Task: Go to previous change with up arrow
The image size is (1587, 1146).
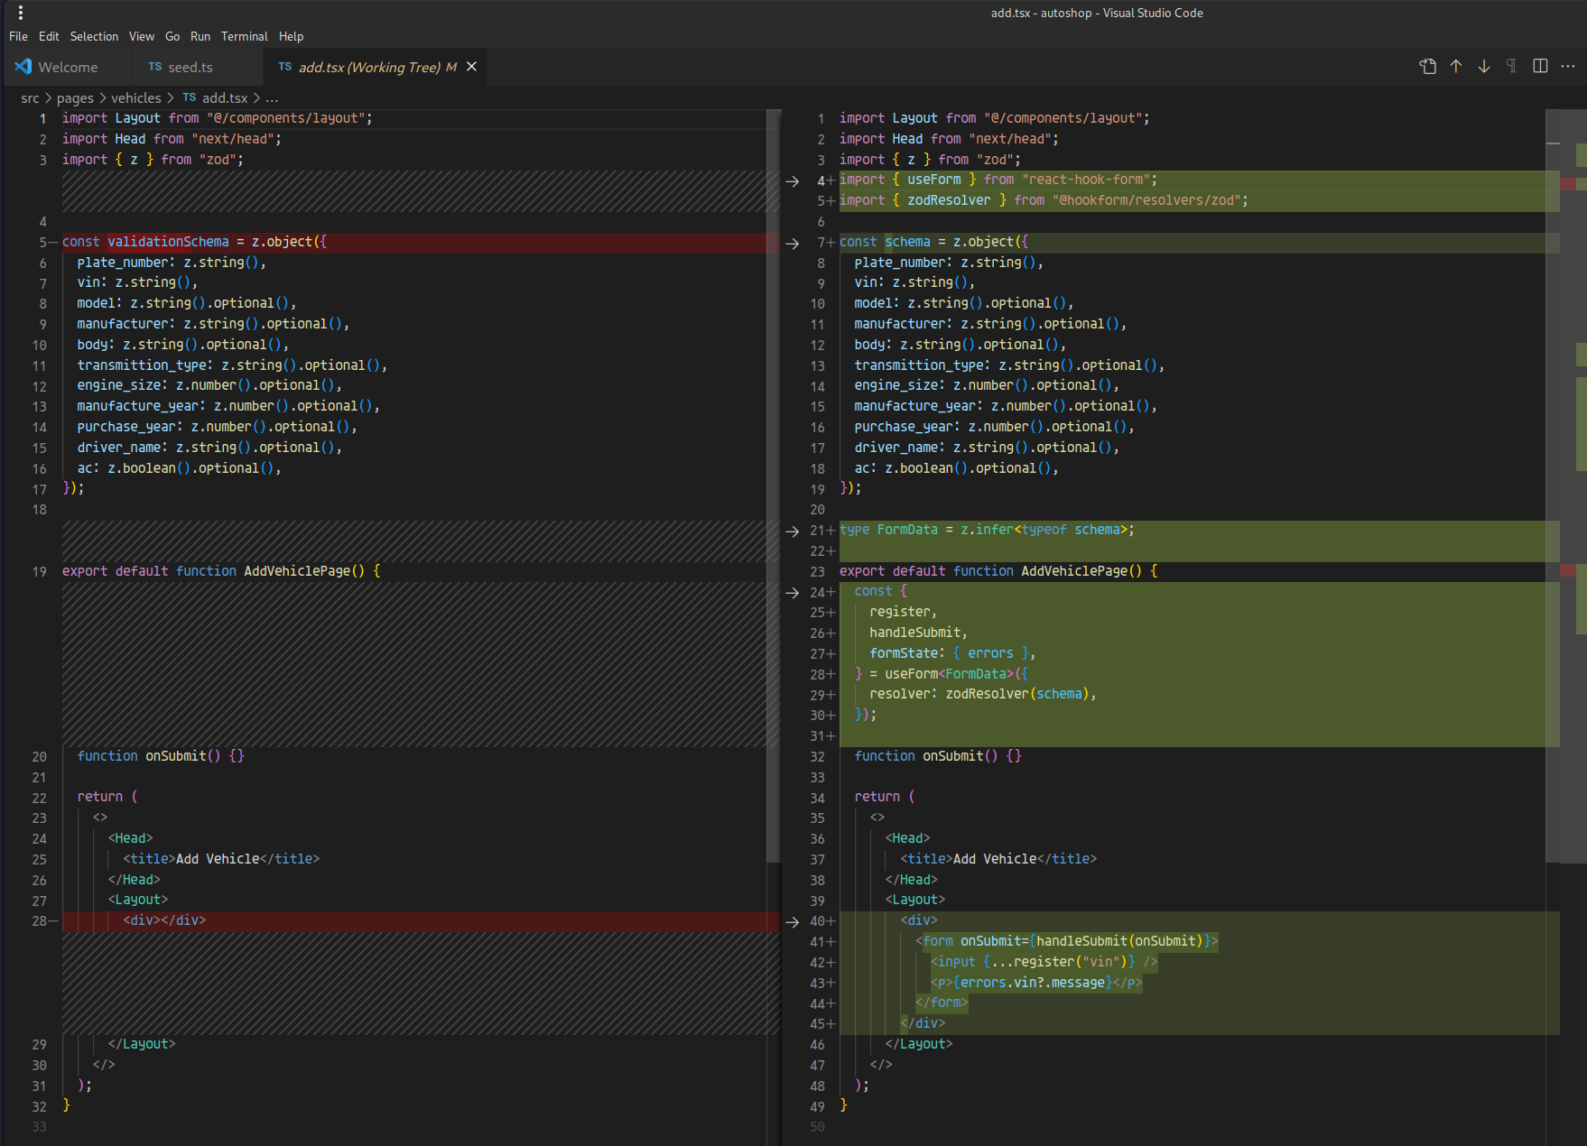Action: click(1456, 67)
